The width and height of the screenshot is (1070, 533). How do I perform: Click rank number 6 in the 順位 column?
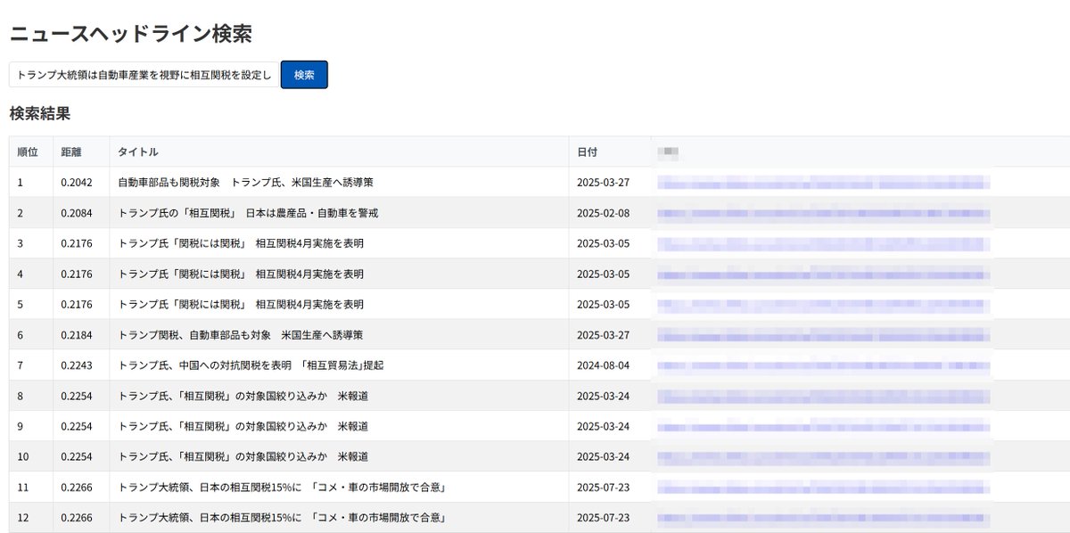[x=20, y=334]
